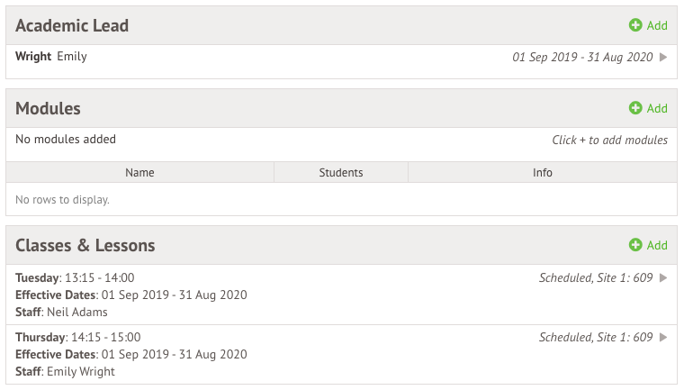Sort by the Students column header
Viewport: 684px width, 390px height.
coord(341,173)
